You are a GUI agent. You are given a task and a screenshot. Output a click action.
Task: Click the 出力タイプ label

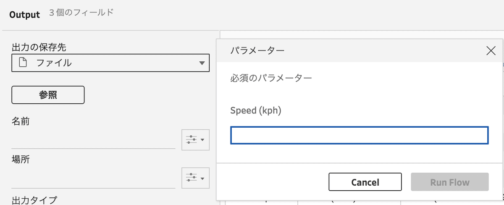coord(34,200)
